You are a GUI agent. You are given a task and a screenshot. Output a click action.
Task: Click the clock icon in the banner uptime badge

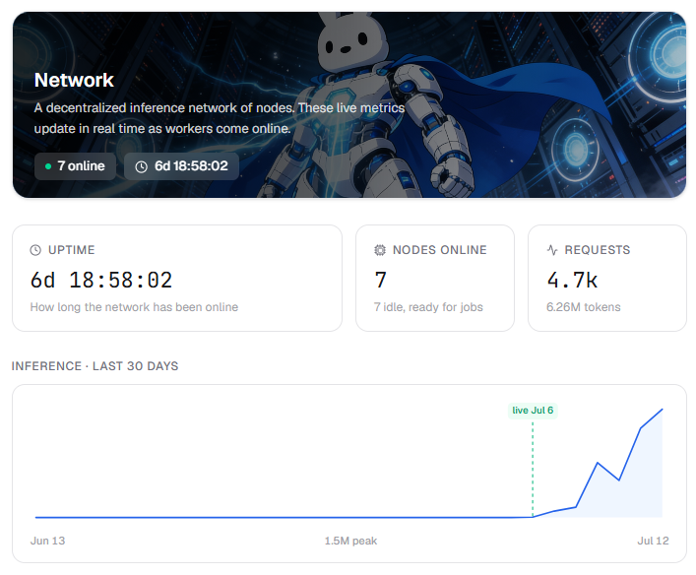141,167
